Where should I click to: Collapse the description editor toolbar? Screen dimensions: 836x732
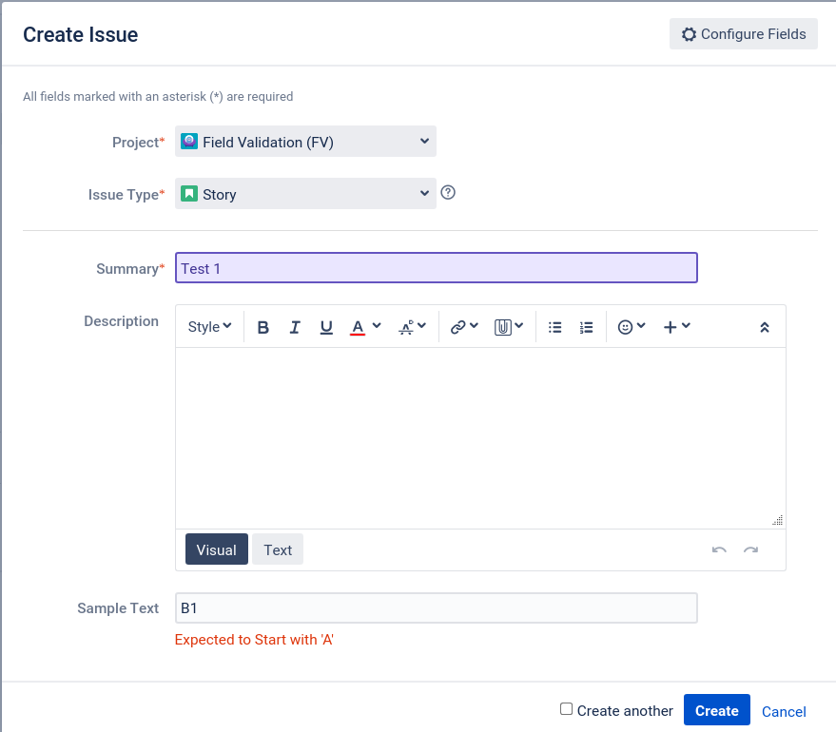764,327
